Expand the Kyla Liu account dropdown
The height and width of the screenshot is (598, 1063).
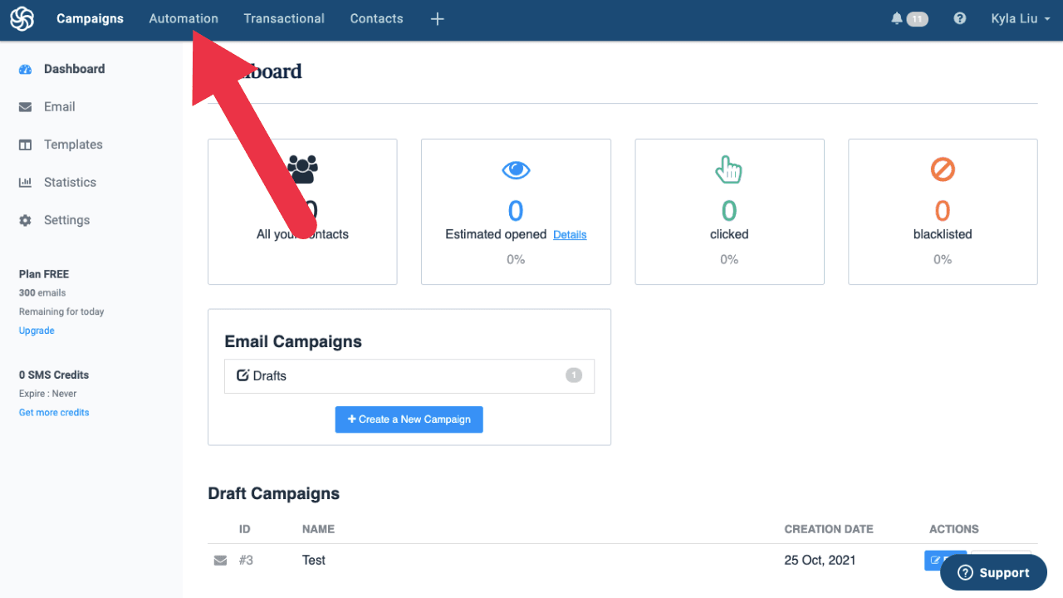[x=1021, y=18]
